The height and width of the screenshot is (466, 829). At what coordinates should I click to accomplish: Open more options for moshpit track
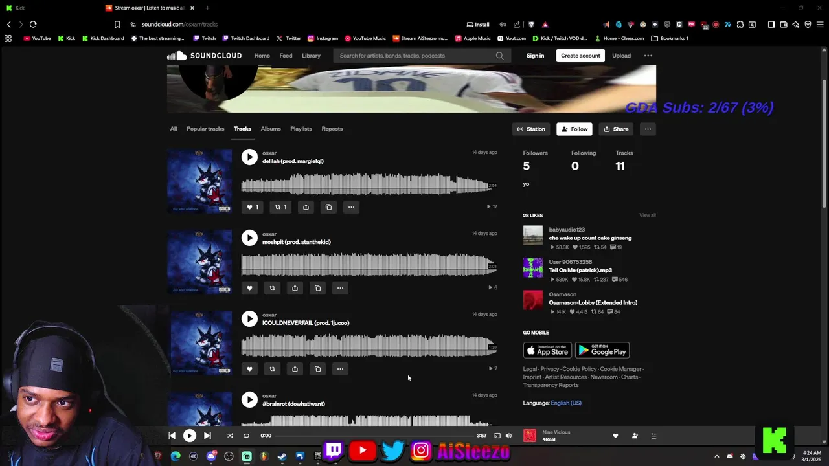click(340, 288)
